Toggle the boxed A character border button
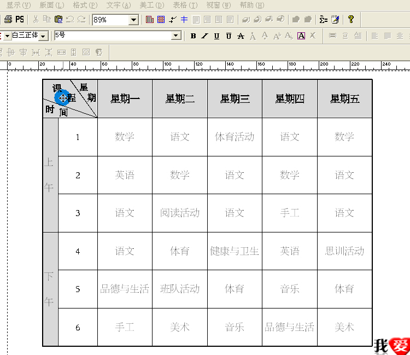Viewport: 410px width, 355px height. (301, 36)
